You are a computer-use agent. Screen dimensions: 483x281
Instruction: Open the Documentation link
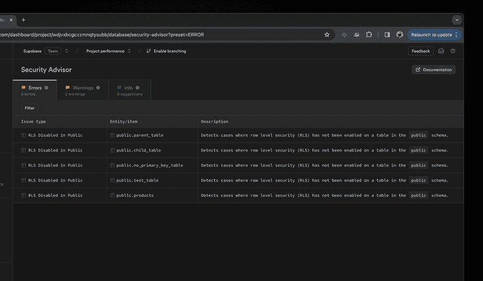tap(433, 70)
